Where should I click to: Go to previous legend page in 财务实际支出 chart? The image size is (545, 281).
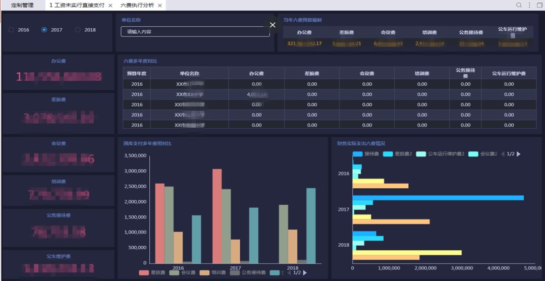point(503,154)
